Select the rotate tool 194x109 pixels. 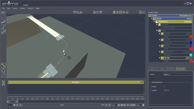pos(3,71)
